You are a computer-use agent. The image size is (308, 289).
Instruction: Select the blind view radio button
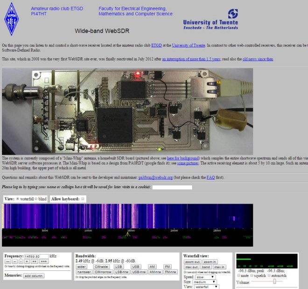tap(37, 199)
